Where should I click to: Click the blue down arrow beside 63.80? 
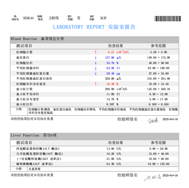(96, 68)
